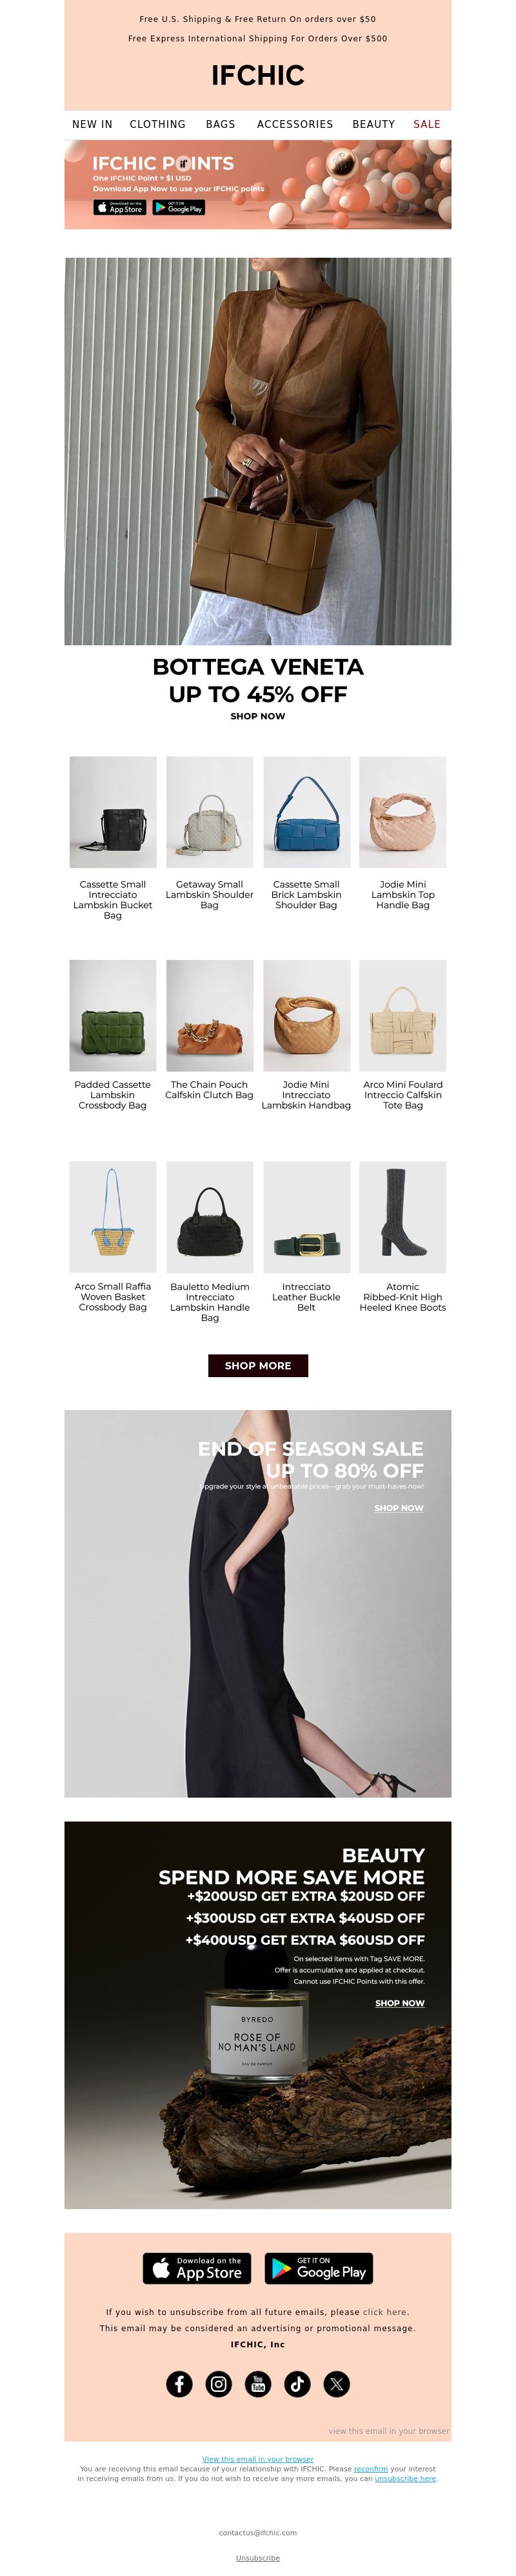Open the BAGS navigation category
Image resolution: width=516 pixels, height=2576 pixels.
[x=221, y=124]
